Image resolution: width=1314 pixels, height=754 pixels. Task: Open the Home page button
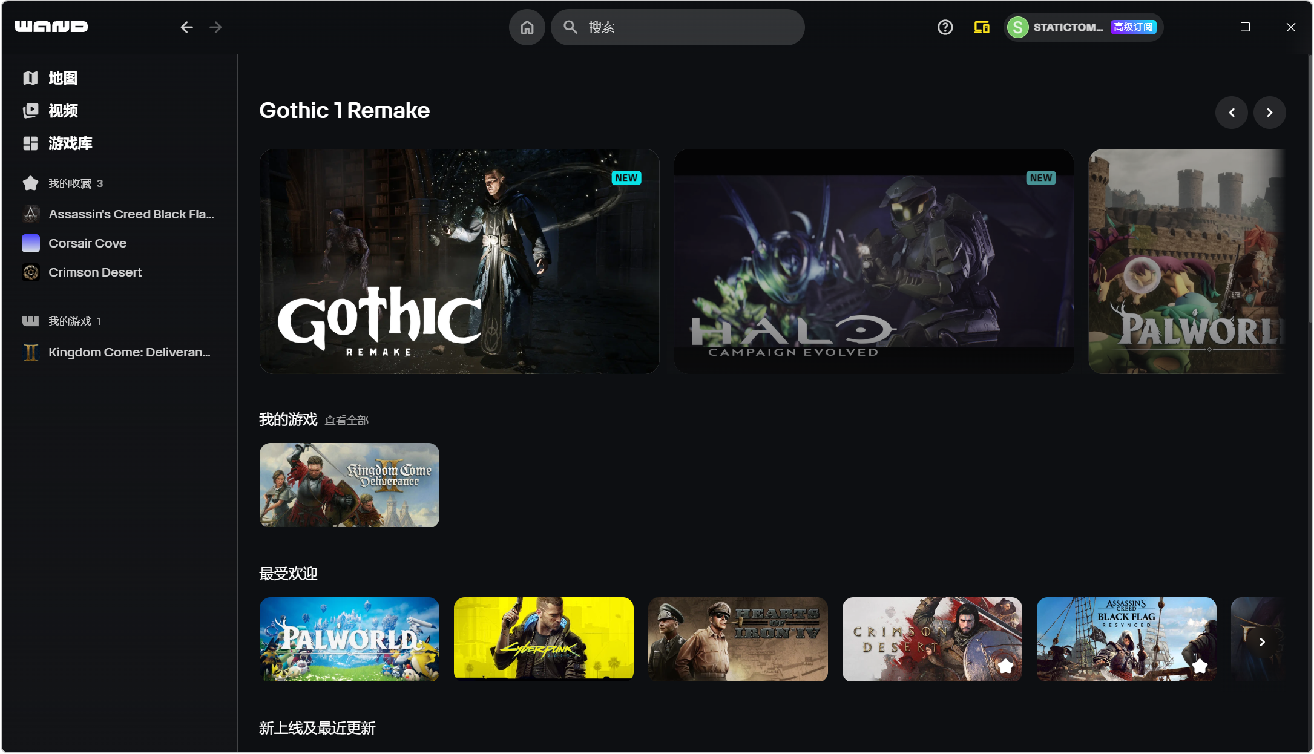[527, 27]
